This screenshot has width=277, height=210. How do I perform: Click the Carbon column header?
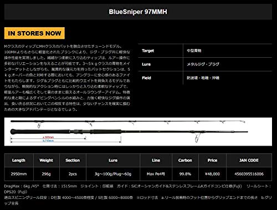[x=185, y=161]
